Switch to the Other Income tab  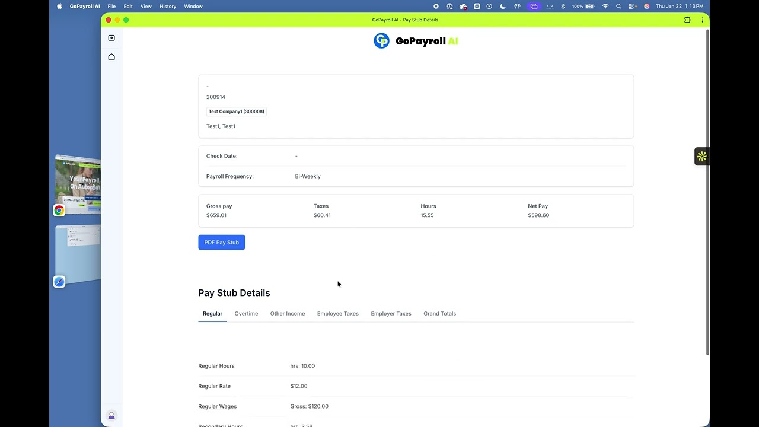coord(288,313)
